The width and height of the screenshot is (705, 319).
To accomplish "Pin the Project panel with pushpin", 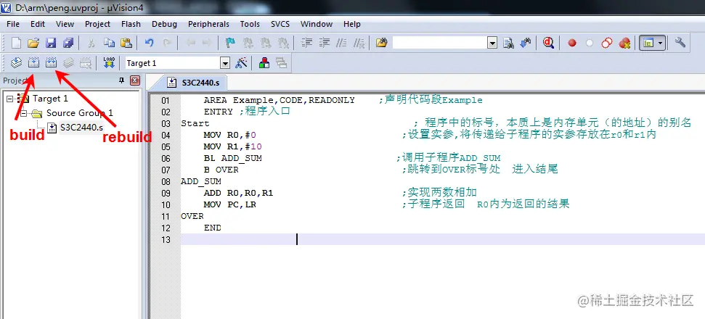I will pos(121,80).
